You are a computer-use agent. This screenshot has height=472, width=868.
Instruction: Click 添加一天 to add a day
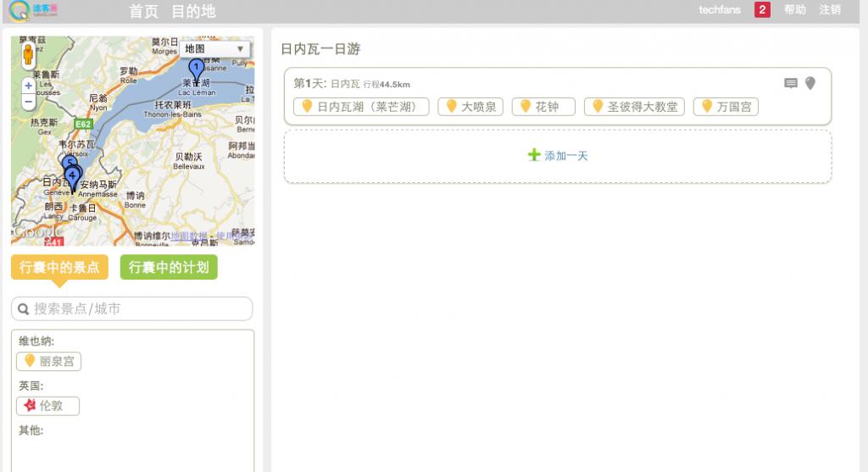point(565,156)
